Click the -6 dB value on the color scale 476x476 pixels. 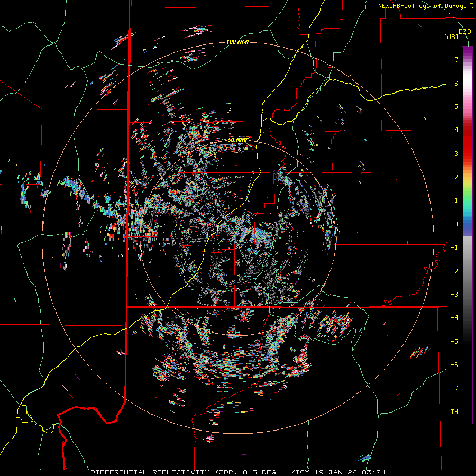[454, 365]
